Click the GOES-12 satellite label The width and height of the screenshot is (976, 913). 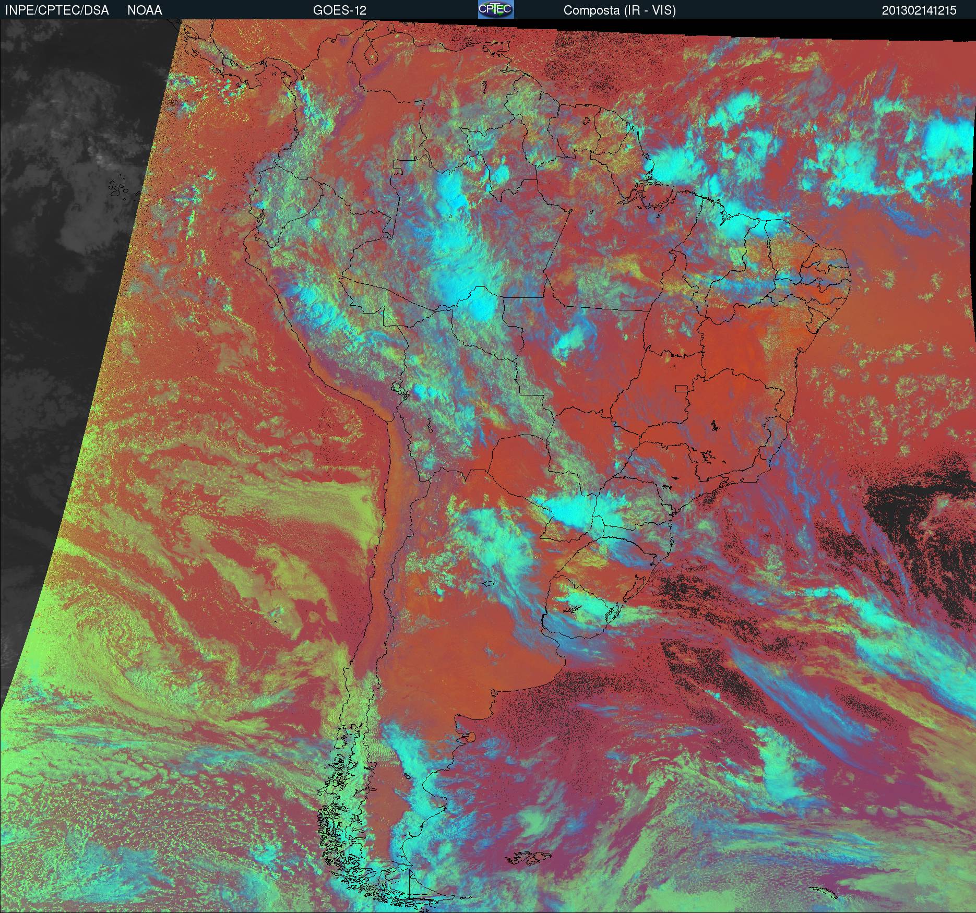coord(340,10)
